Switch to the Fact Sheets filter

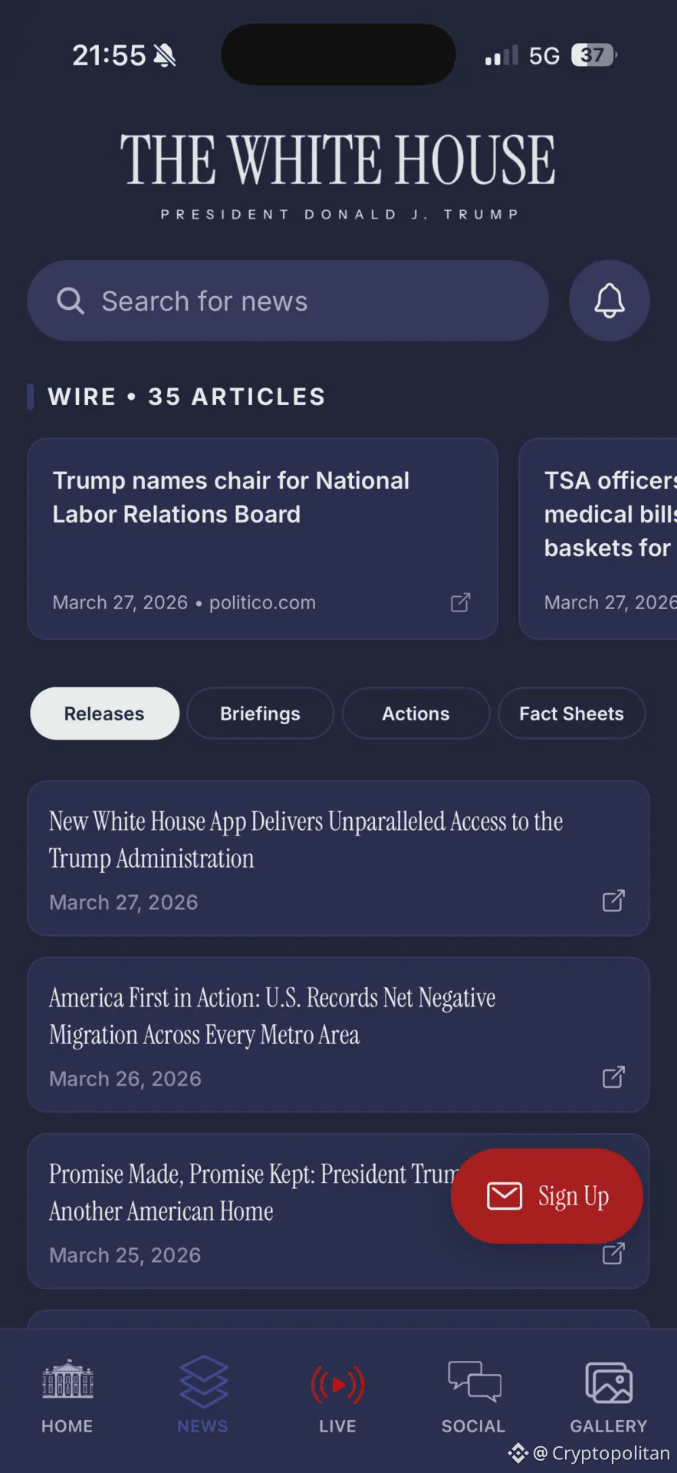pos(571,713)
